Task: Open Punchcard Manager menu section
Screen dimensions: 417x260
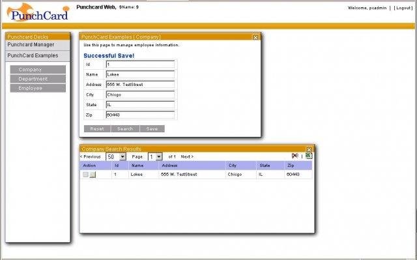Action: tap(38, 45)
